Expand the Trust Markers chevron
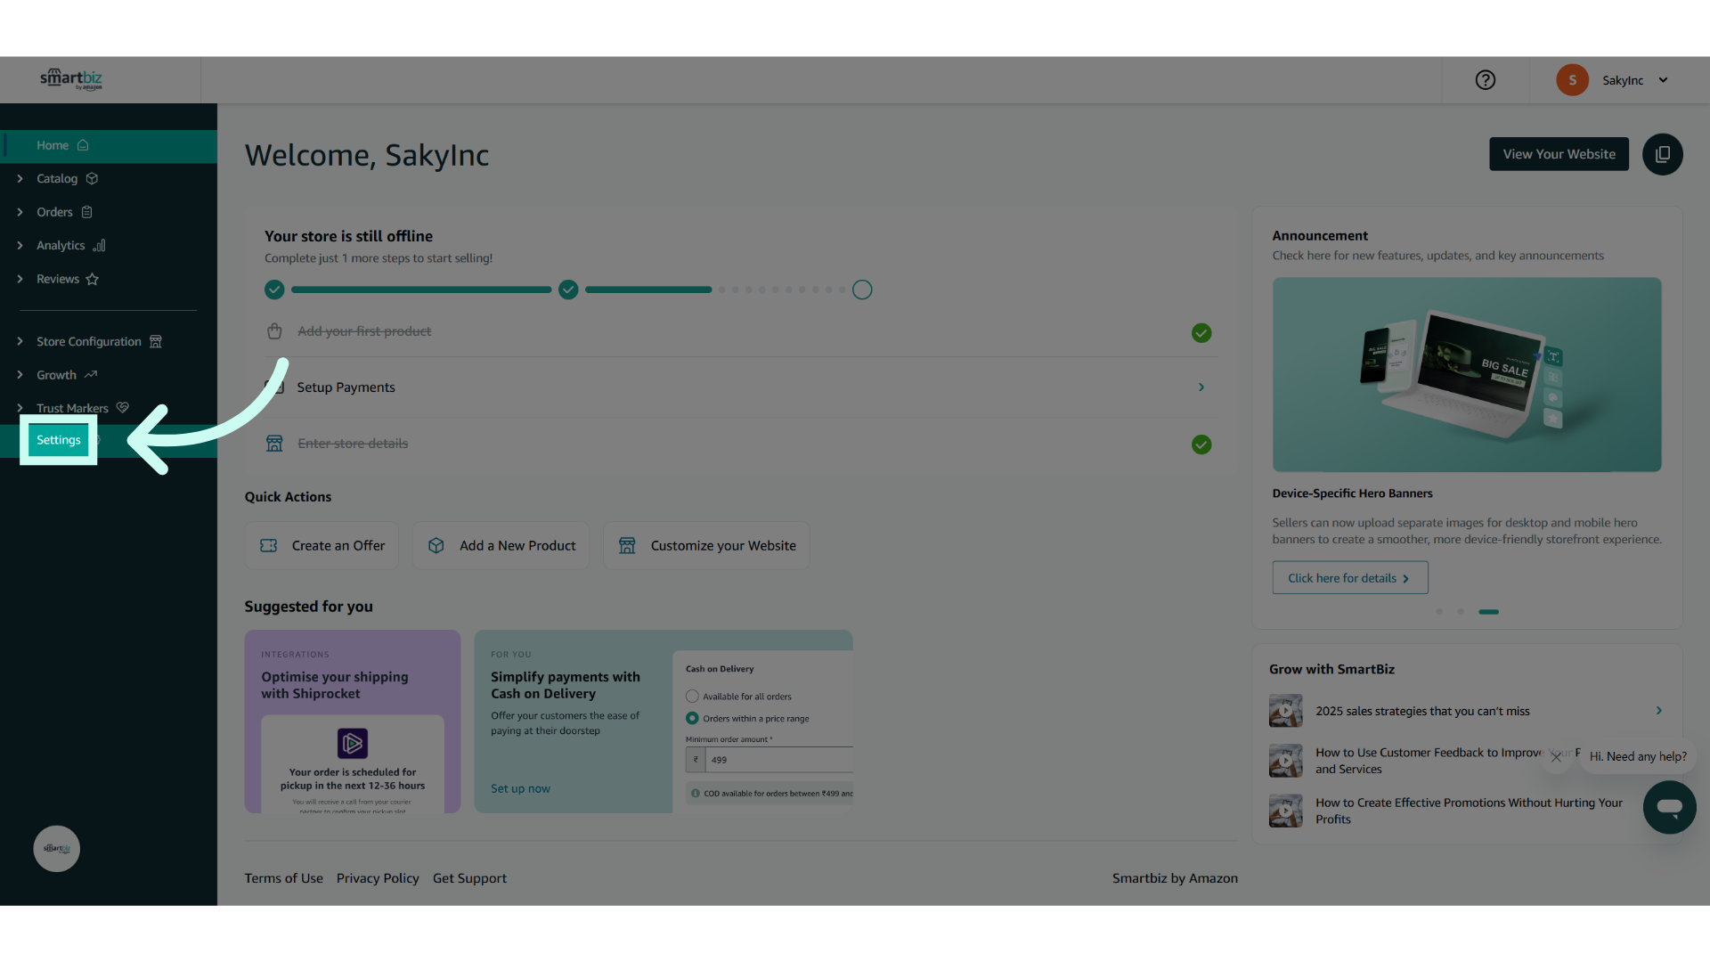Screen dimensions: 1710x962 coord(20,408)
